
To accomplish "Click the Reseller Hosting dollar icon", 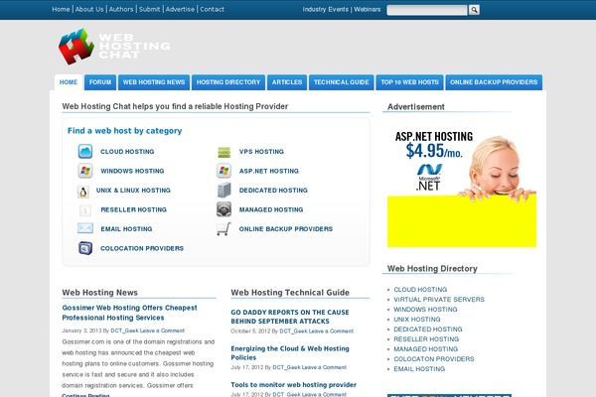I will pos(85,209).
